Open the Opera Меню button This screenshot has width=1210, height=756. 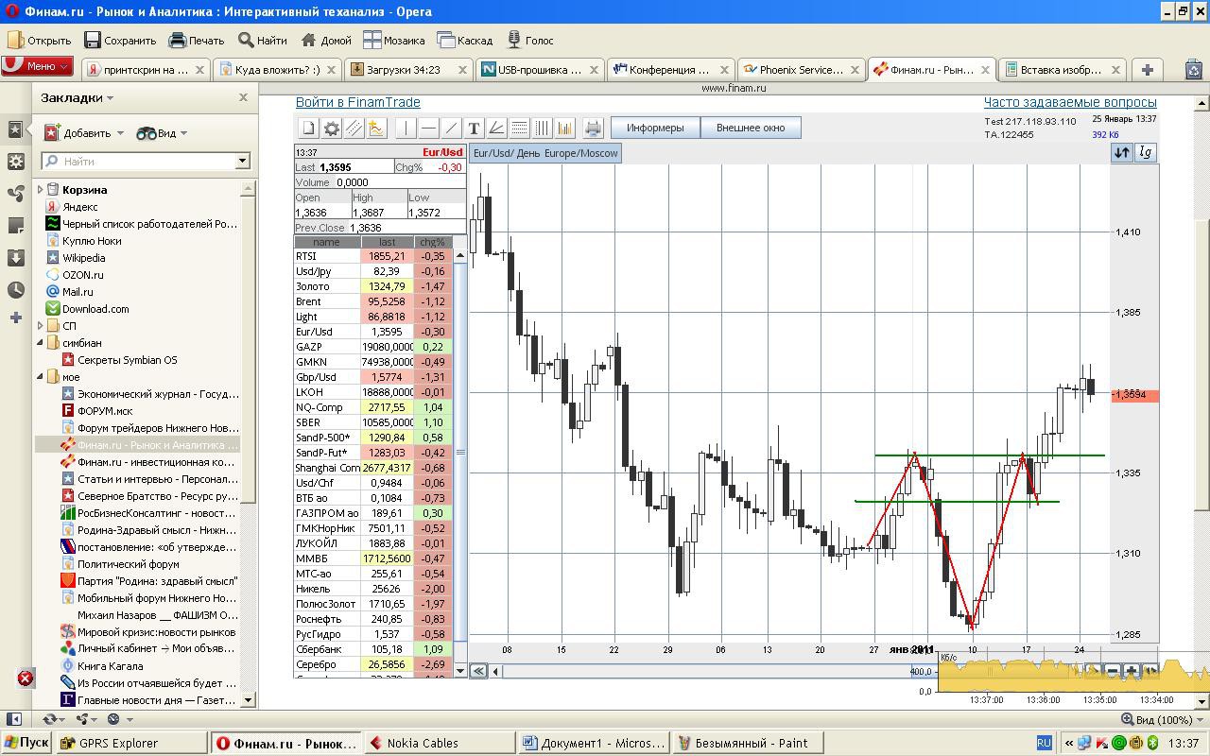coord(37,66)
